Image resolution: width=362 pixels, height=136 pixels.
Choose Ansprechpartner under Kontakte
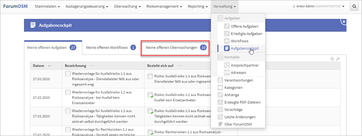pos(245,65)
